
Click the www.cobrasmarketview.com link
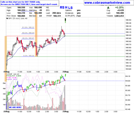(x=107, y=3)
